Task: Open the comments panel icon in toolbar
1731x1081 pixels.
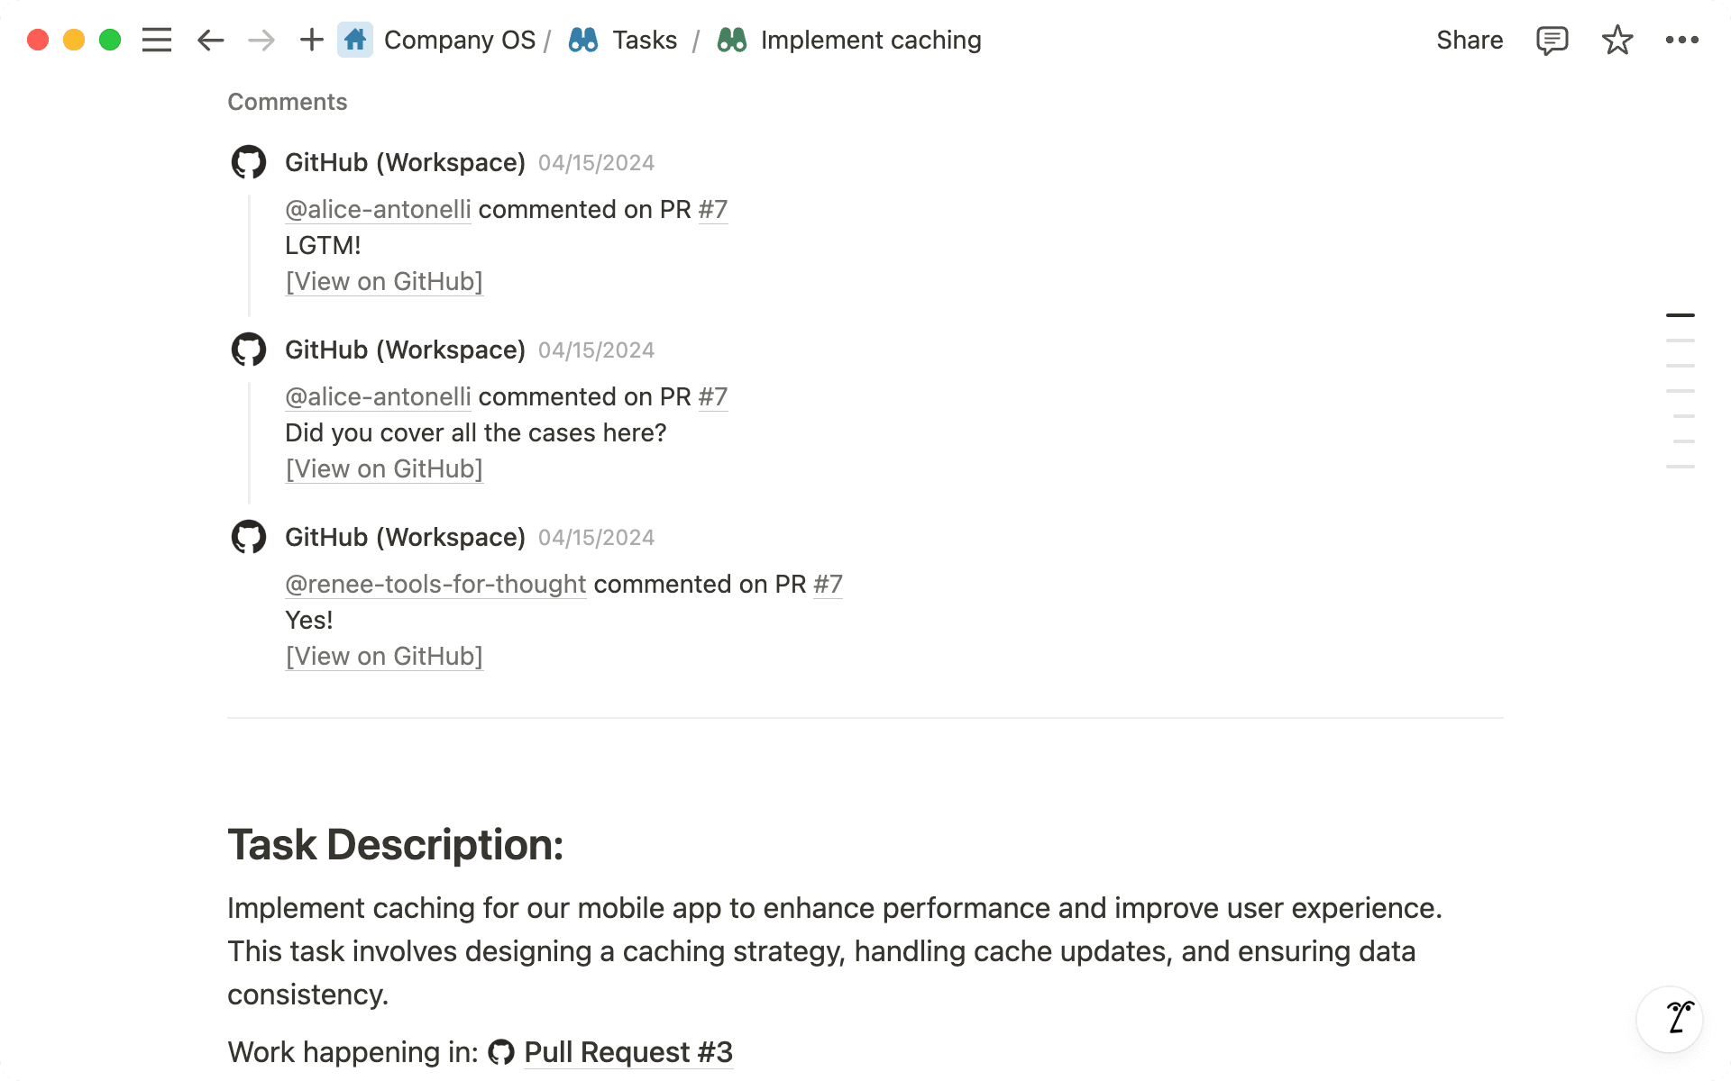Action: click(x=1552, y=40)
